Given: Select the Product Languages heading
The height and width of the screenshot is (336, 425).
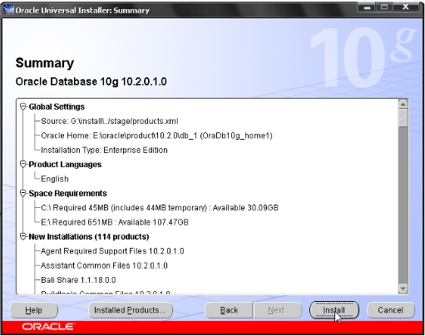Looking at the screenshot, I should [65, 165].
